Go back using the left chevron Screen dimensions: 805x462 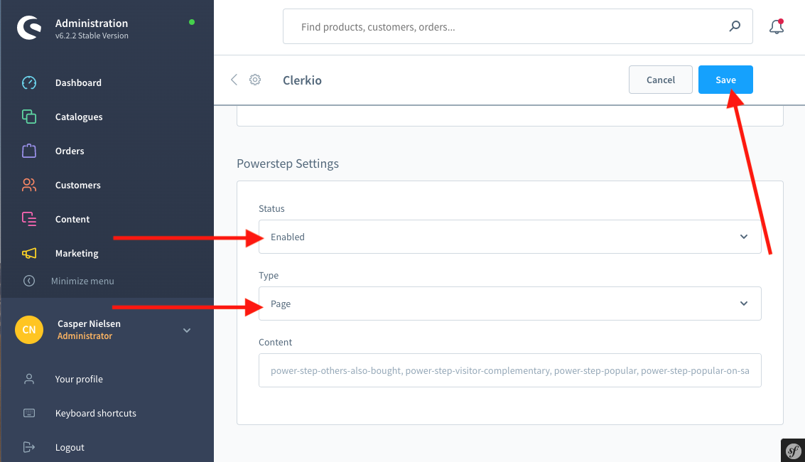[234, 80]
